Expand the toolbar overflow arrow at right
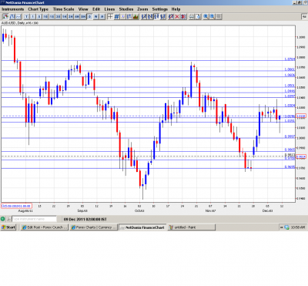This screenshot has height=286, width=308. 304,17
